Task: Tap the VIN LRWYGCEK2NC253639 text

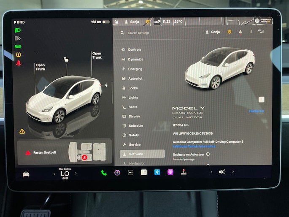Action: (x=193, y=133)
